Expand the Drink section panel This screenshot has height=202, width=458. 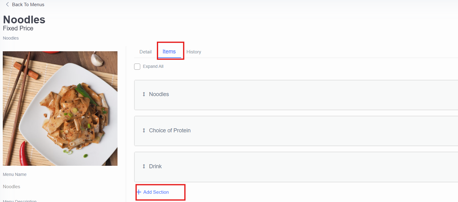point(296,167)
